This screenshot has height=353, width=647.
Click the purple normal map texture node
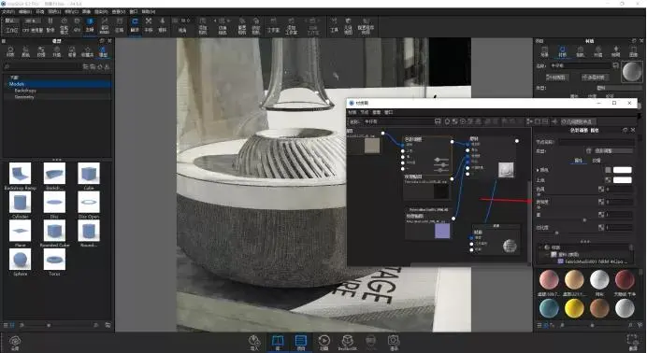tap(442, 231)
